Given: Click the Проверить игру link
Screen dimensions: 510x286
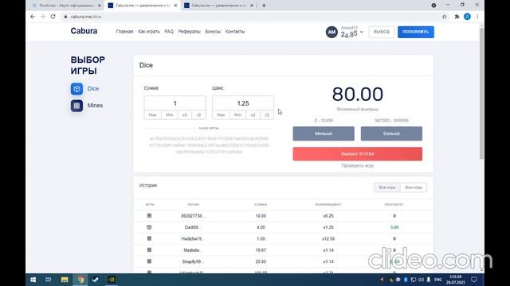Looking at the screenshot, I should (358, 166).
